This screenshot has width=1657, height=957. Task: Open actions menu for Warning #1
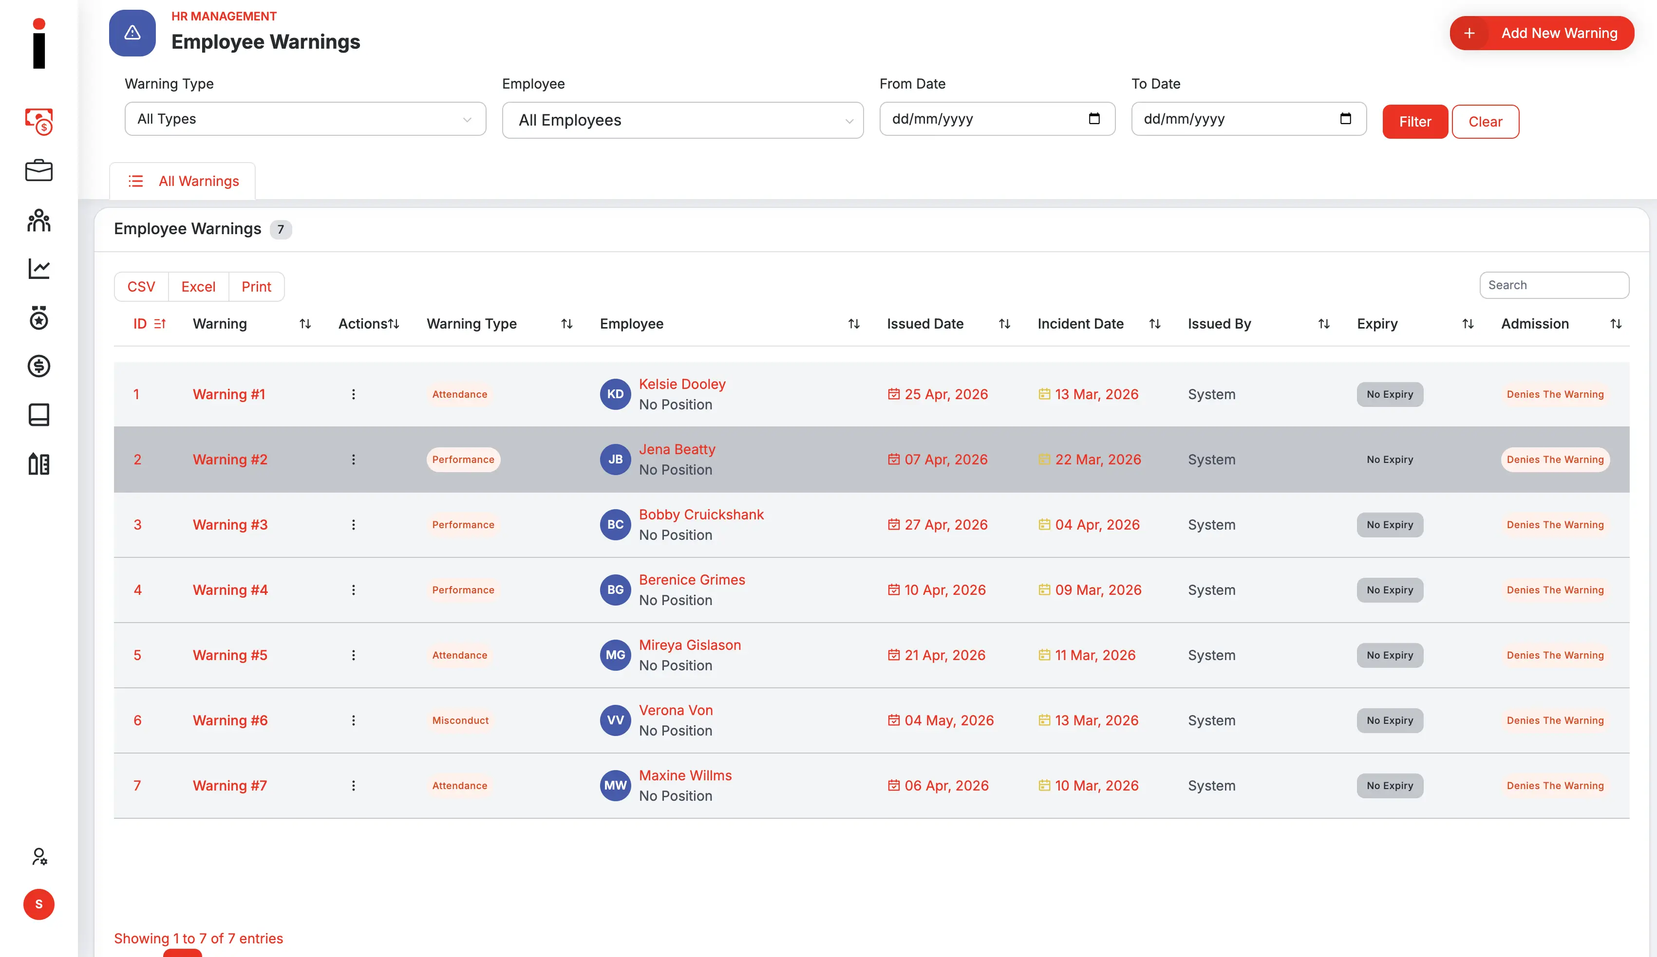point(353,394)
